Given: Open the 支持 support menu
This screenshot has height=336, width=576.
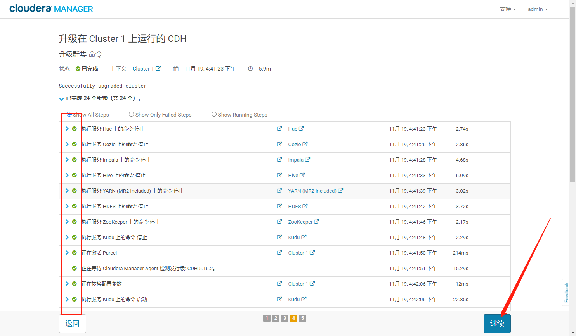Looking at the screenshot, I should [x=508, y=9].
